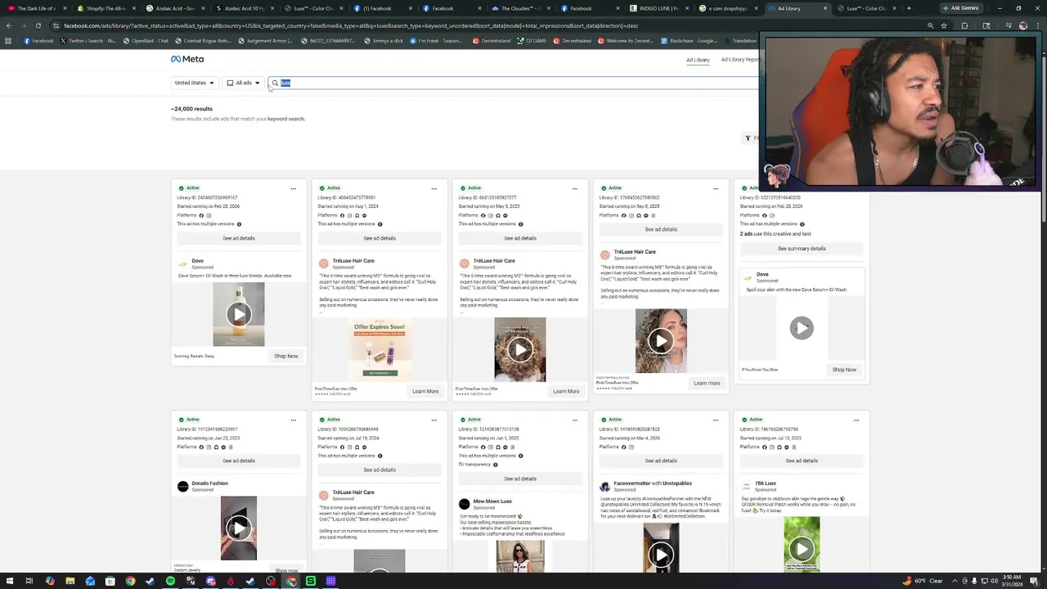Click Shop Now on the Dove 2-ads card
The height and width of the screenshot is (589, 1047).
(844, 370)
